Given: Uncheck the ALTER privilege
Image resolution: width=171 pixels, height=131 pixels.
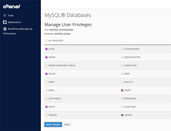Looking at the screenshot, I should (x=47, y=49).
